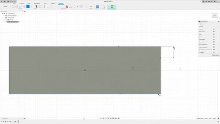Click the Pan hand navigation icon
Image resolution: width=220 pixels, height=124 pixels.
pos(106,118)
